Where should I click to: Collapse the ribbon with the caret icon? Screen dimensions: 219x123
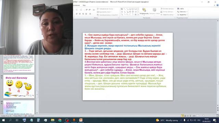tap(215, 5)
